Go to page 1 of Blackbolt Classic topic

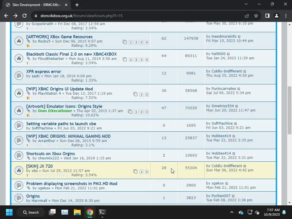131,60
